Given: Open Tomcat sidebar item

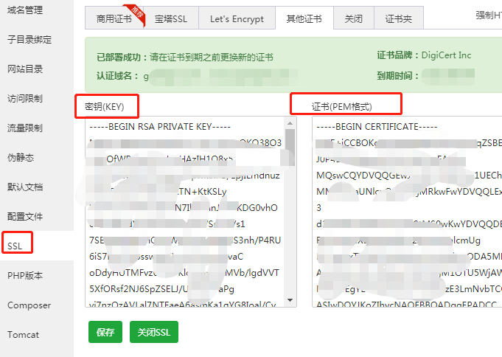Looking at the screenshot, I should tap(23, 335).
